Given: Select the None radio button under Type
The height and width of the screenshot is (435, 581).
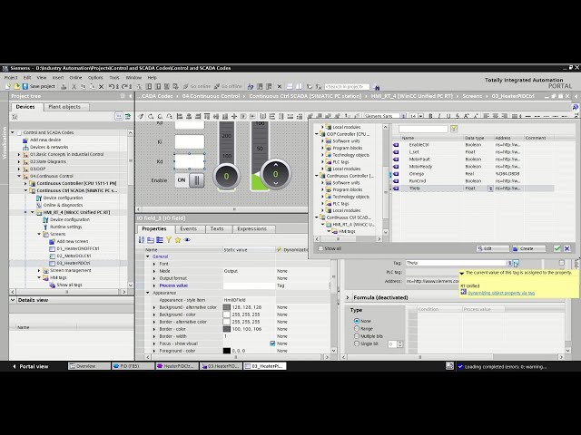Looking at the screenshot, I should click(357, 321).
